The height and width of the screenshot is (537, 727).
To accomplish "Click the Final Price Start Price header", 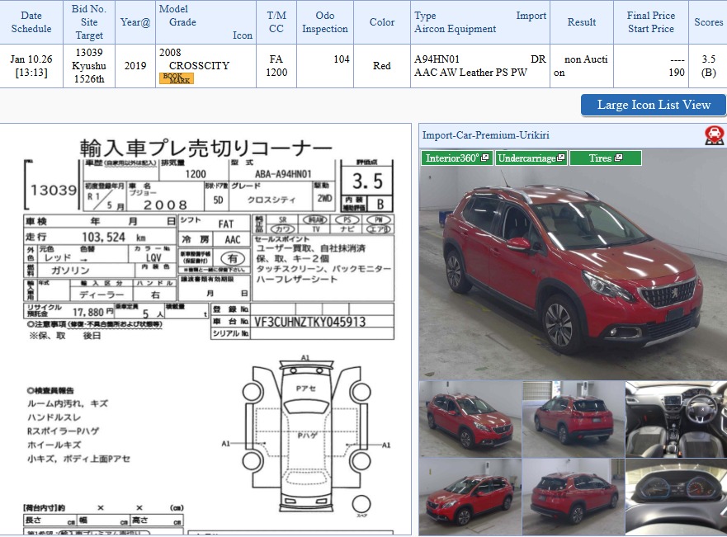I will pos(651,22).
